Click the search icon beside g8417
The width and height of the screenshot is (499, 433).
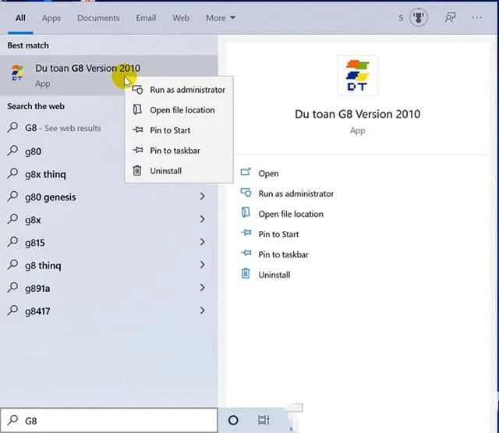pyautogui.click(x=12, y=311)
